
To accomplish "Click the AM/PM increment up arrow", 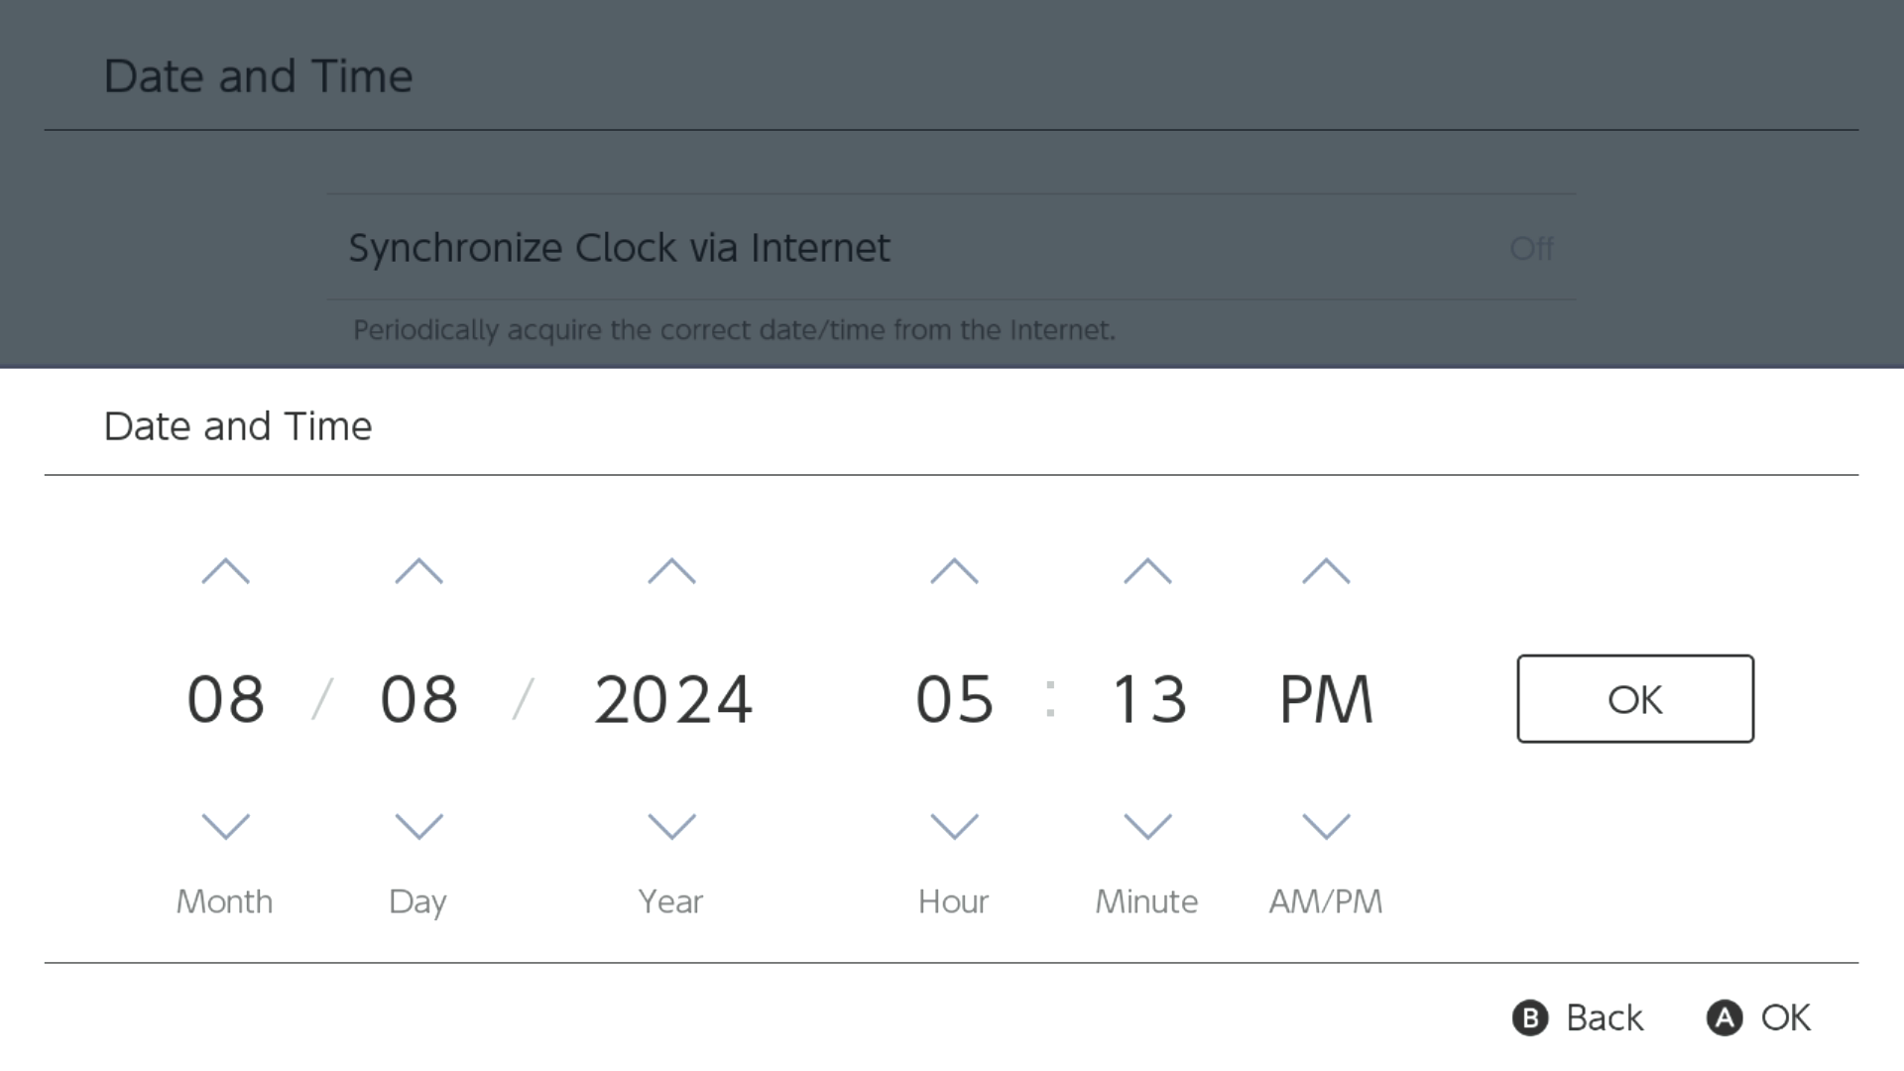I will 1326,571.
